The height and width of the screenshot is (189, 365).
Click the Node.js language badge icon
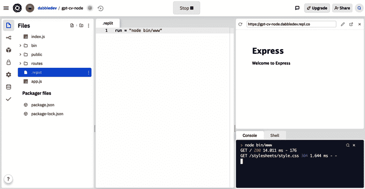click(90, 8)
